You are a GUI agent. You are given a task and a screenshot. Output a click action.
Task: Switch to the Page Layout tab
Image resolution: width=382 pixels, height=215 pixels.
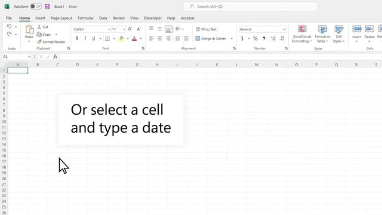61,18
